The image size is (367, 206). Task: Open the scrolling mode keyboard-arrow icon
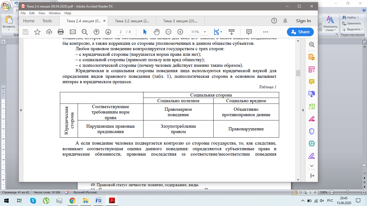232,32
